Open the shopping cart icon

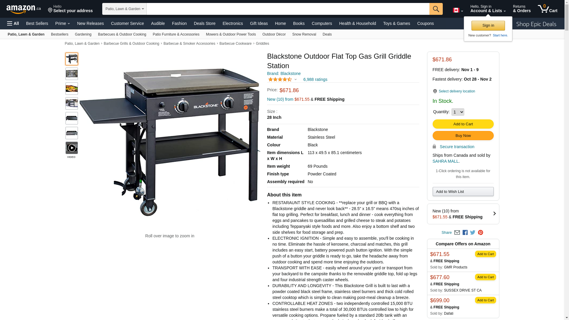[548, 9]
